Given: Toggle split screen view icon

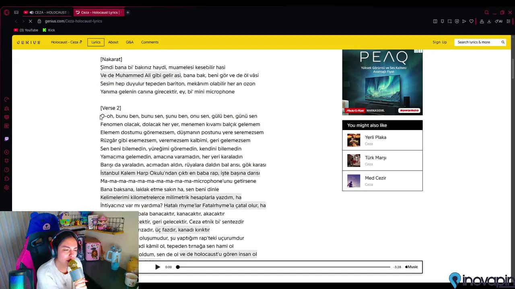Looking at the screenshot, I should point(435,21).
